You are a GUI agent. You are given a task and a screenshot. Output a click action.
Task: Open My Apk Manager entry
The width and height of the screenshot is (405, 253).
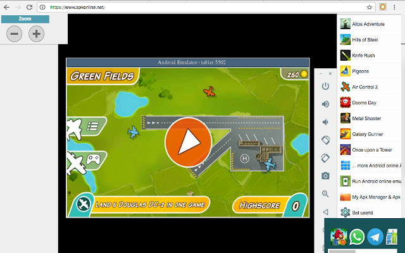pyautogui.click(x=370, y=197)
